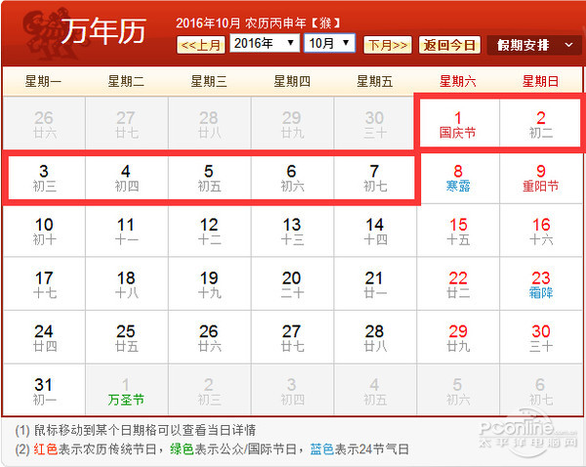586x467 pixels.
Task: Select October 26 廿六 cell
Action: (210, 337)
